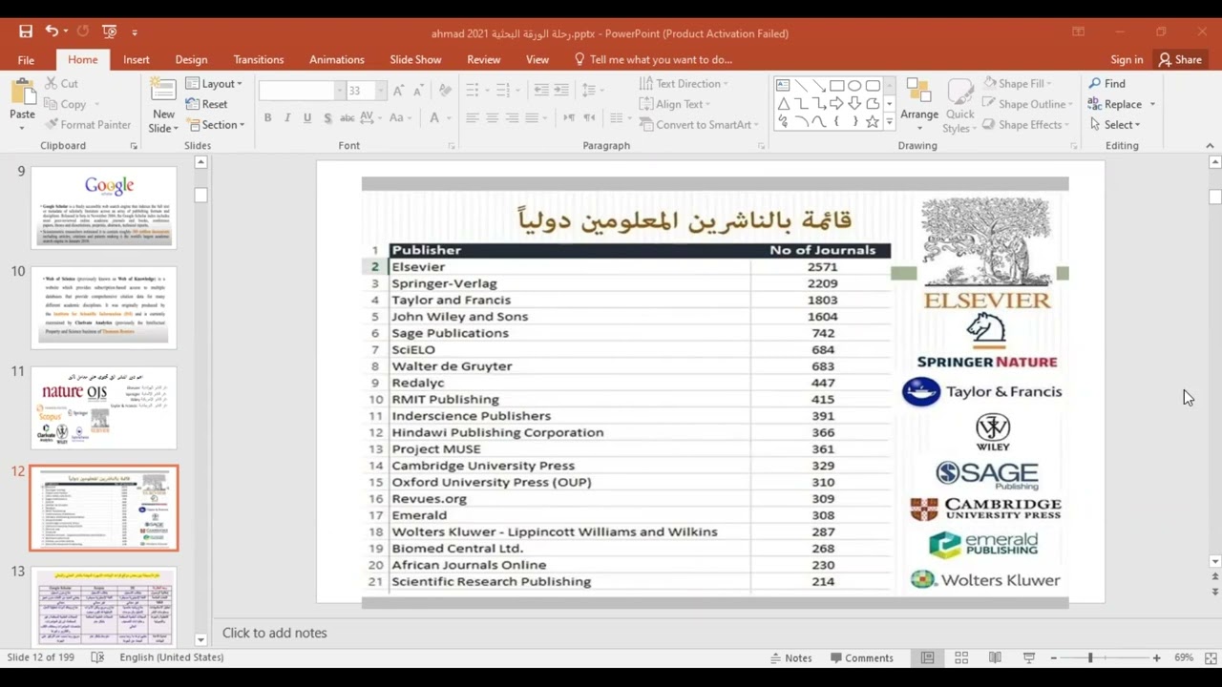The image size is (1222, 687).
Task: Collapse the ribbon with the arrow
Action: pyautogui.click(x=1210, y=146)
